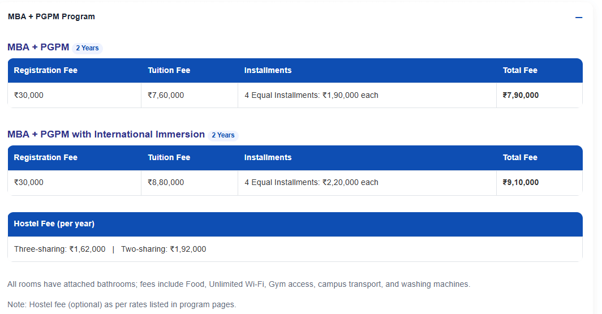Click the 2 Years badge beside MBA + PGPM

[x=87, y=48]
